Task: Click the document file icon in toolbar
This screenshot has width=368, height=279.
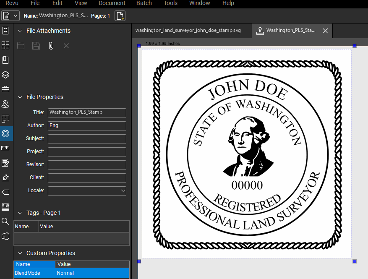Action: tap(6, 16)
